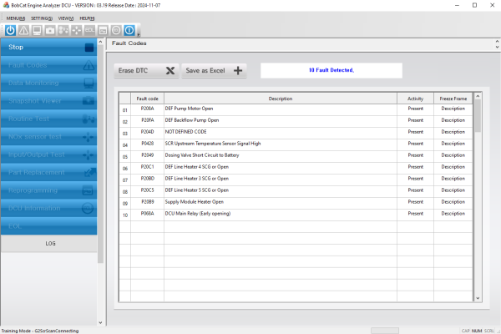The width and height of the screenshot is (501, 334).
Task: Click the sidebar scroll down arrow
Action: tap(100, 322)
